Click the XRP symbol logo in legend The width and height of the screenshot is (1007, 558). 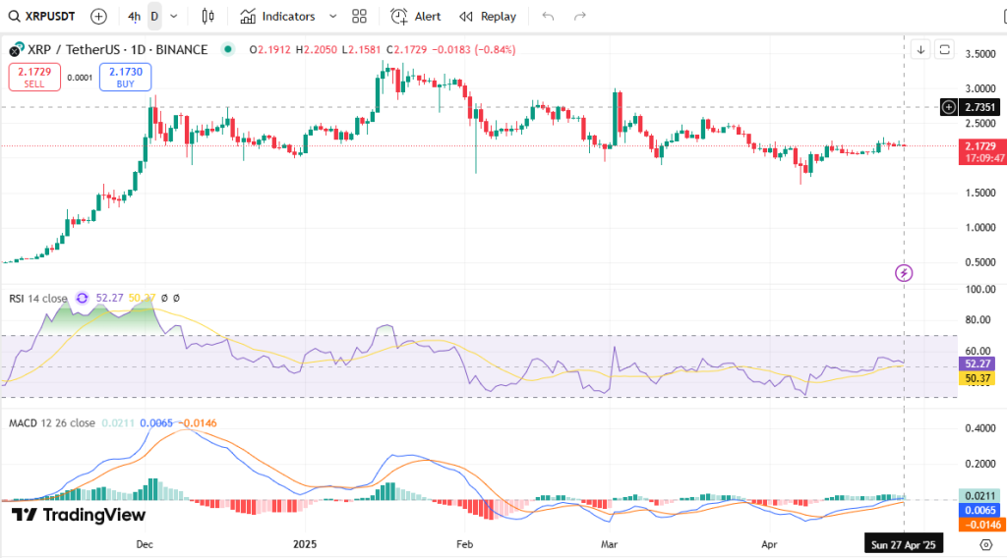(16, 49)
